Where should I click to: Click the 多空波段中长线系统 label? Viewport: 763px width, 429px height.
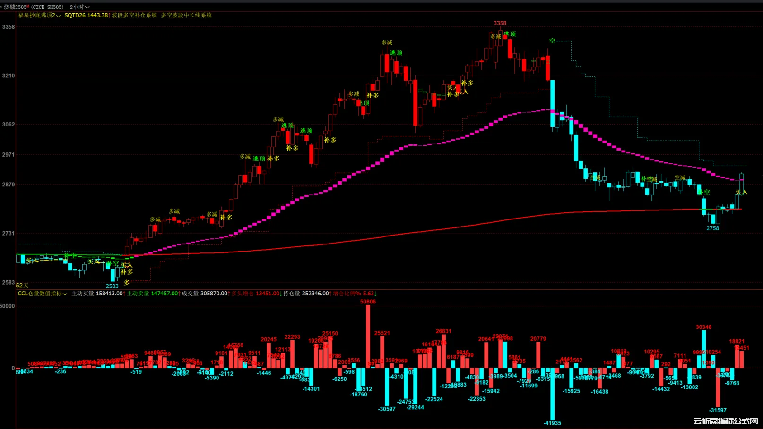pos(186,16)
